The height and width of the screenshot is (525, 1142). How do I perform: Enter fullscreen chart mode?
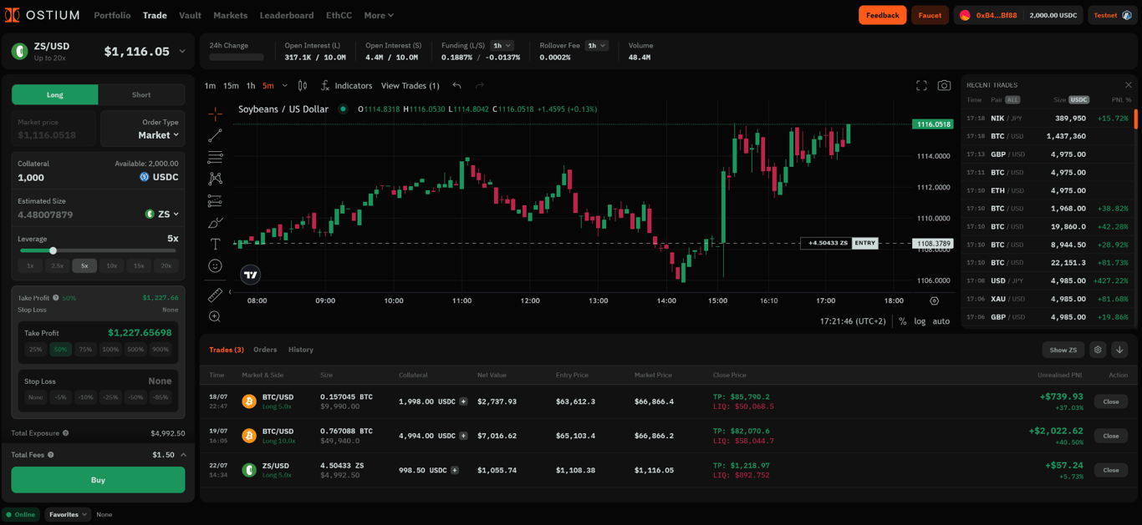coord(921,86)
